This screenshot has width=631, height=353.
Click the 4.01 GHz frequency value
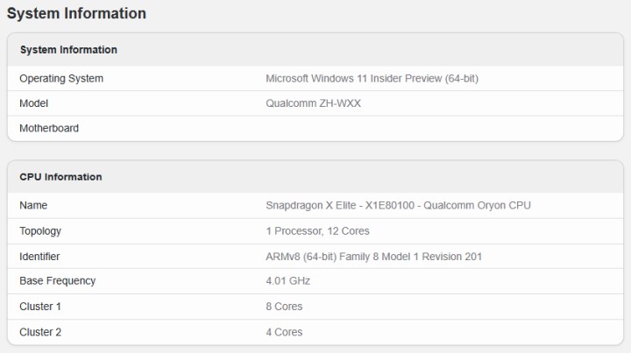pos(287,281)
